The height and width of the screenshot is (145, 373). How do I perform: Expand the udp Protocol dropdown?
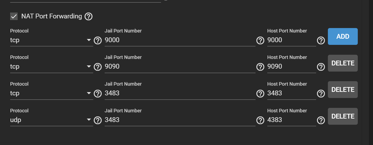pyautogui.click(x=51, y=120)
